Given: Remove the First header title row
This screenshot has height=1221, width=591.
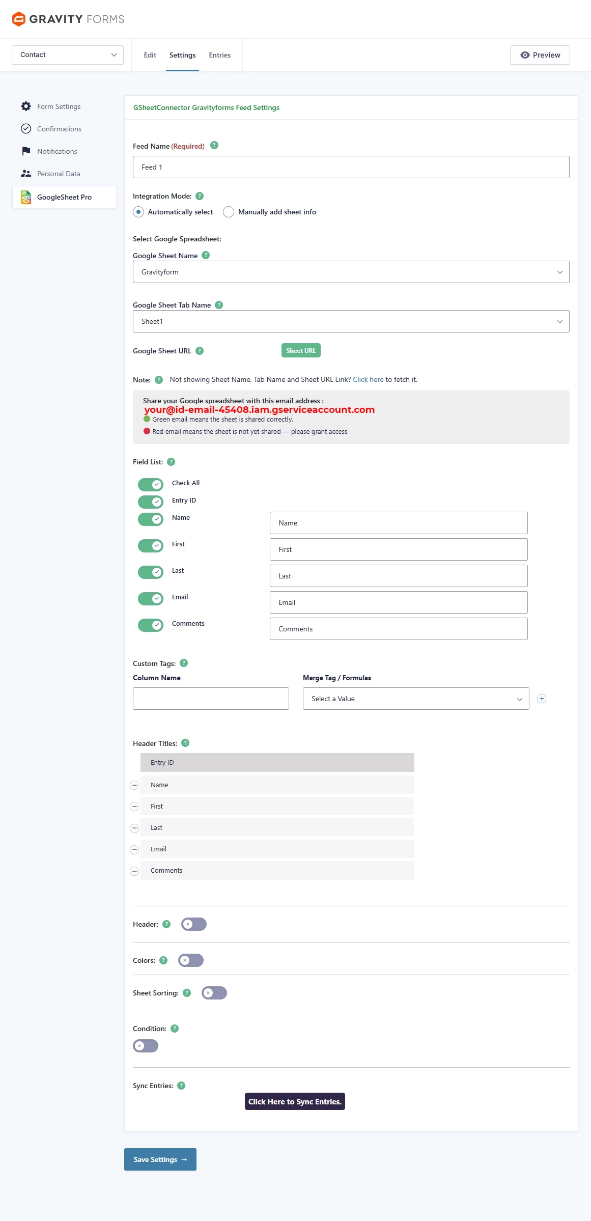Looking at the screenshot, I should (134, 807).
